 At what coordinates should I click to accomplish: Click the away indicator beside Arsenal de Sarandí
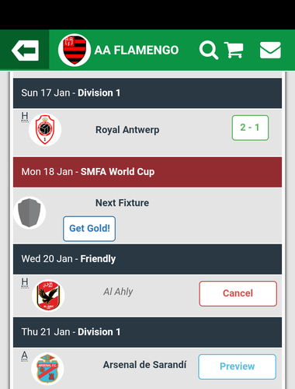point(25,356)
